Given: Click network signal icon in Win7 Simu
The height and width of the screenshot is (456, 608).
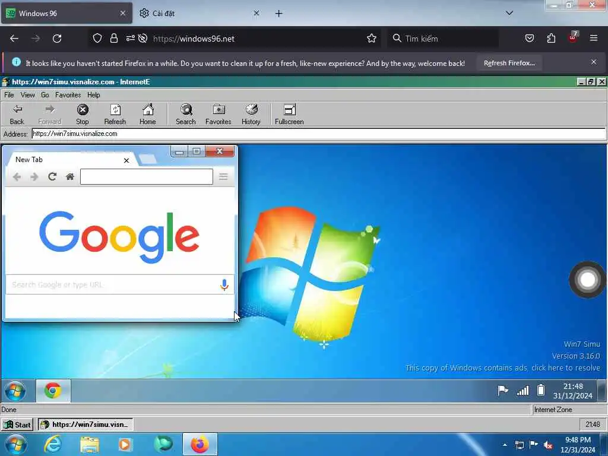Looking at the screenshot, I should 522,391.
